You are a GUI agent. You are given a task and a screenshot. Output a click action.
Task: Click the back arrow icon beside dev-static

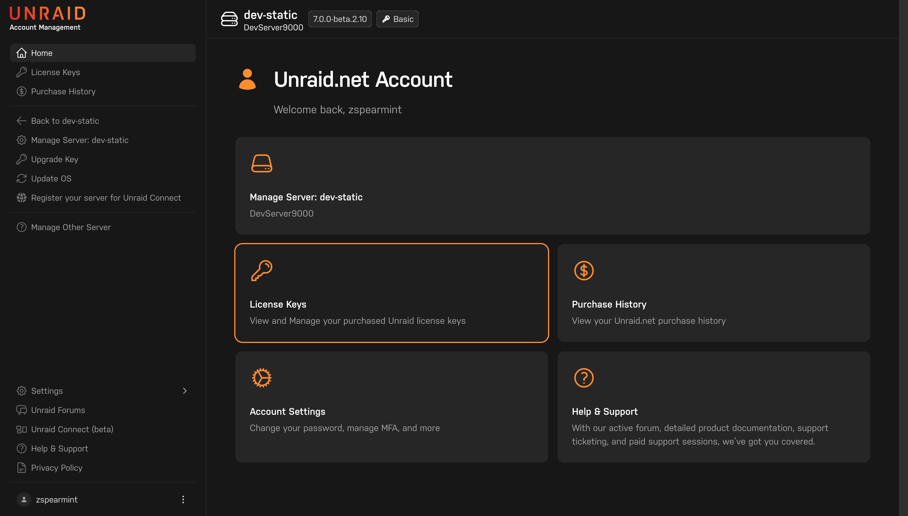(22, 121)
